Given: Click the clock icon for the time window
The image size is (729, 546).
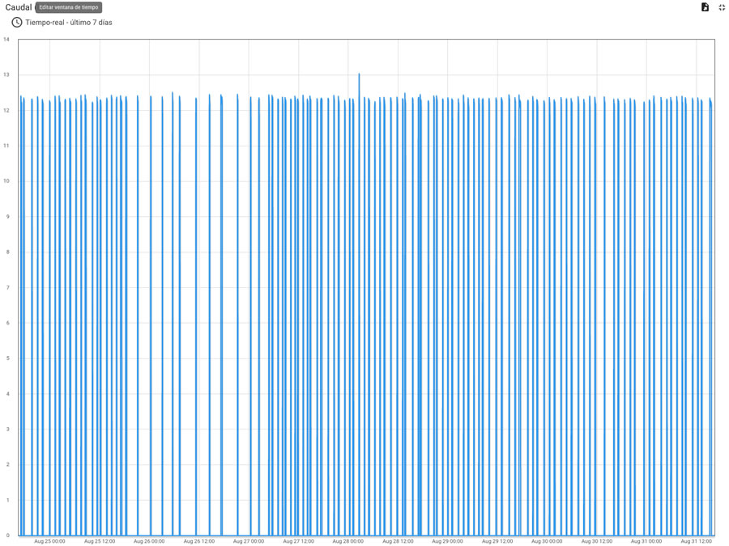Looking at the screenshot, I should pos(16,23).
